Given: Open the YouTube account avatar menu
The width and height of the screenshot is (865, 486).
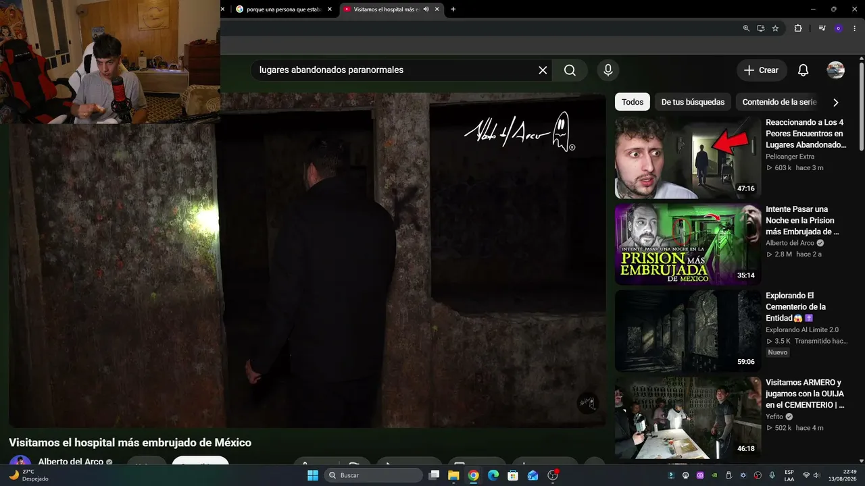Looking at the screenshot, I should (836, 70).
